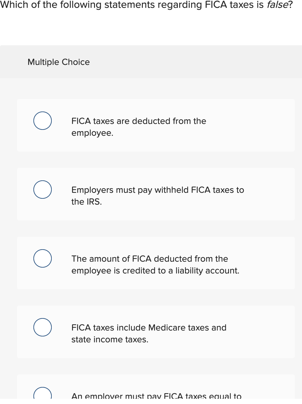Click the answer text 'Employers must pay withheld FICA taxes to the IRS'
Screen dimensions: 302x404
pyautogui.click(x=158, y=196)
